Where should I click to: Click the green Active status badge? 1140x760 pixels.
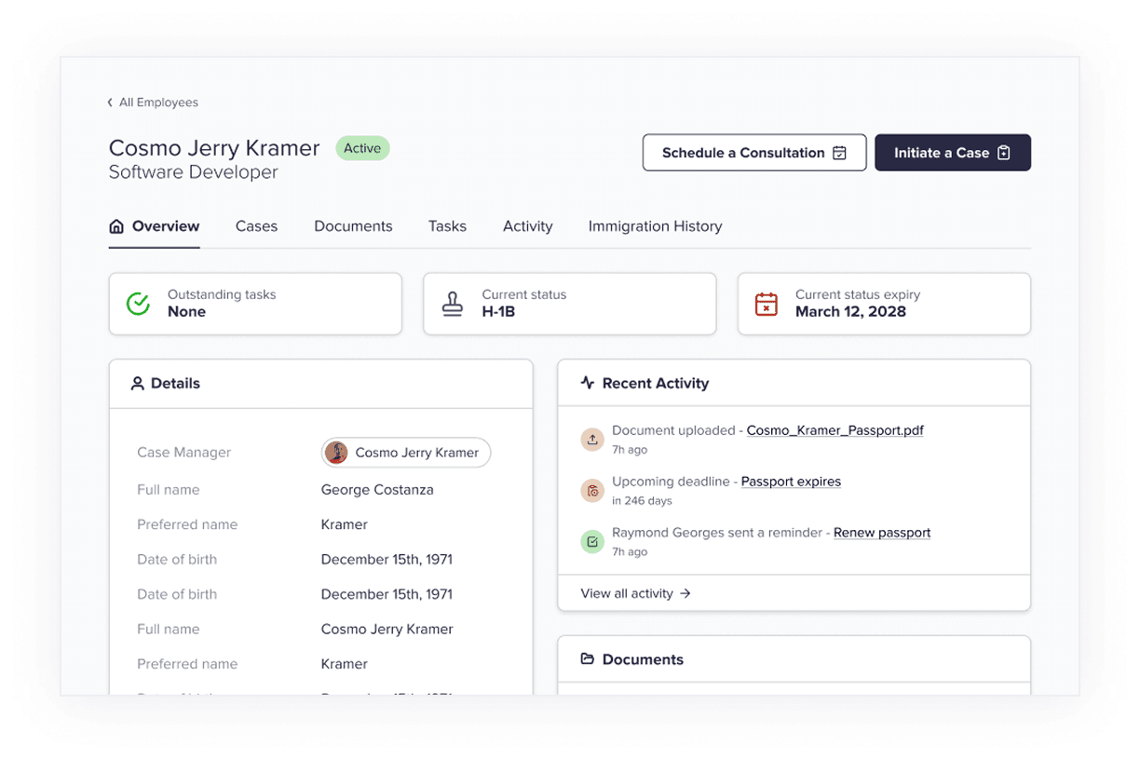tap(362, 148)
